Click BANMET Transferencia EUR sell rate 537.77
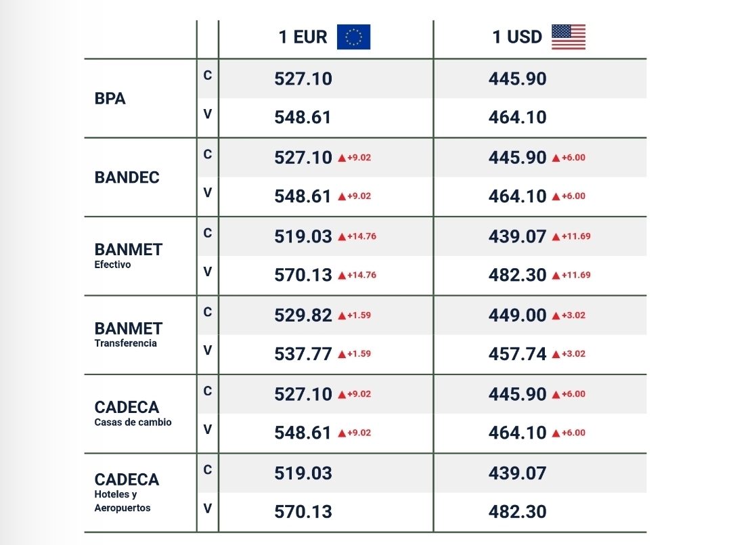The image size is (731, 545). (x=303, y=354)
